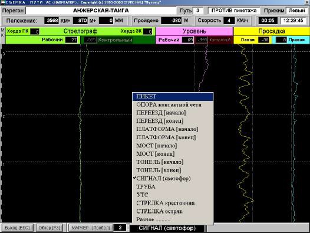Pick ПЛАТФОРМА [конец] from the list

tap(173, 137)
